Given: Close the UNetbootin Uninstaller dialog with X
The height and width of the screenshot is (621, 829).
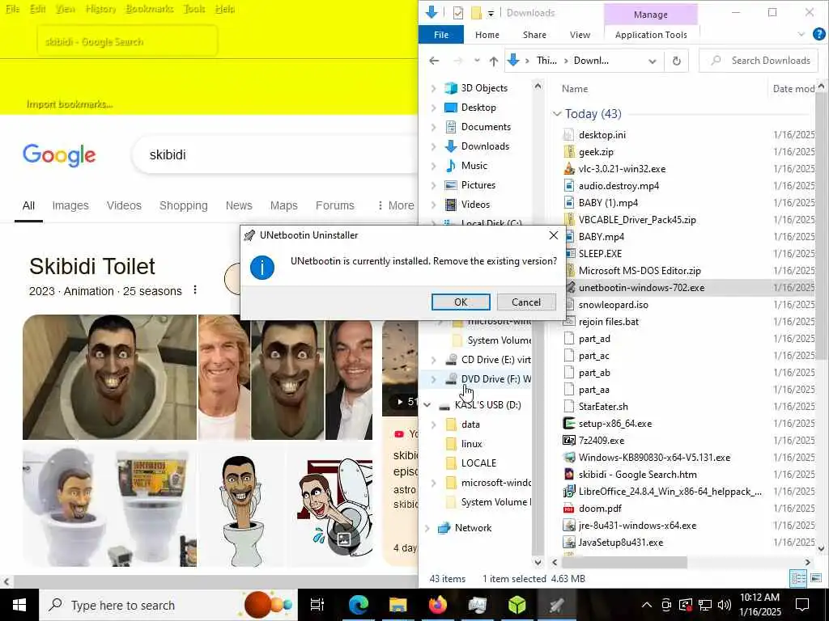Looking at the screenshot, I should (x=554, y=235).
